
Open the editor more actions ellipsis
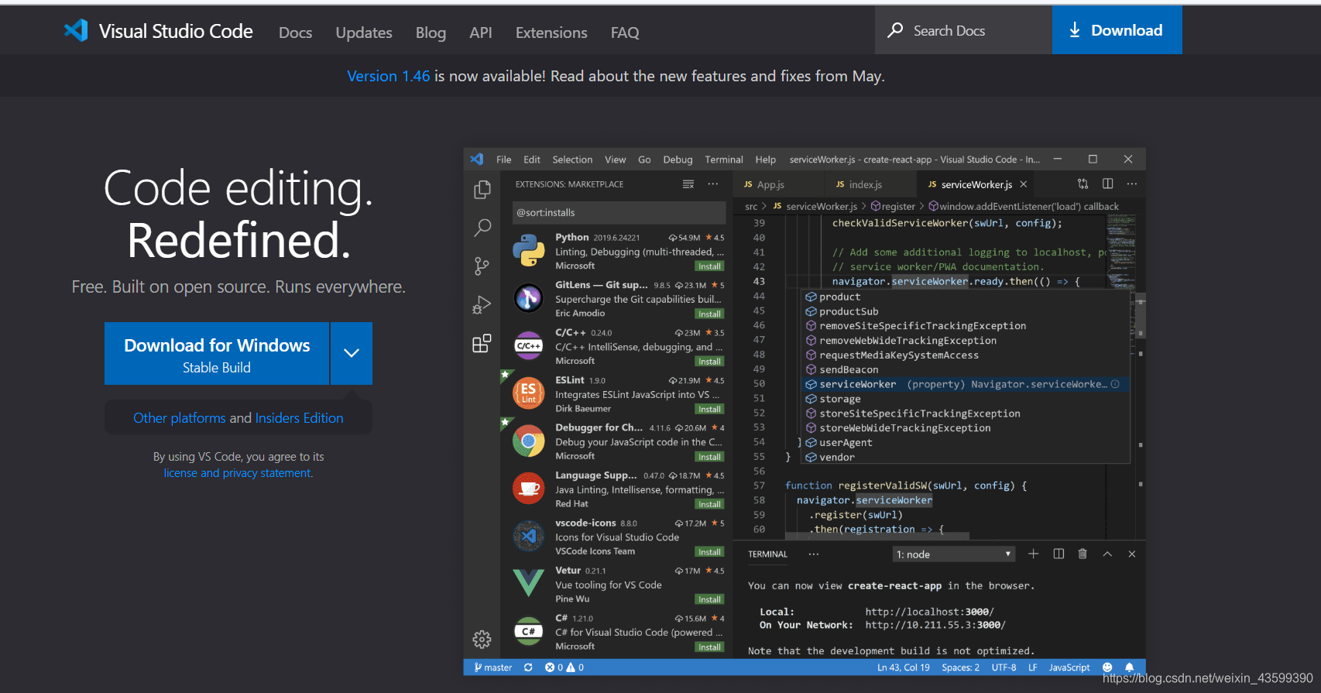pos(1132,184)
